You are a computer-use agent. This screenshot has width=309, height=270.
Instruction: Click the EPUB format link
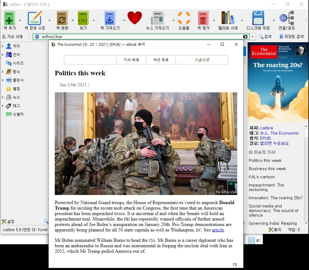coord(265,138)
